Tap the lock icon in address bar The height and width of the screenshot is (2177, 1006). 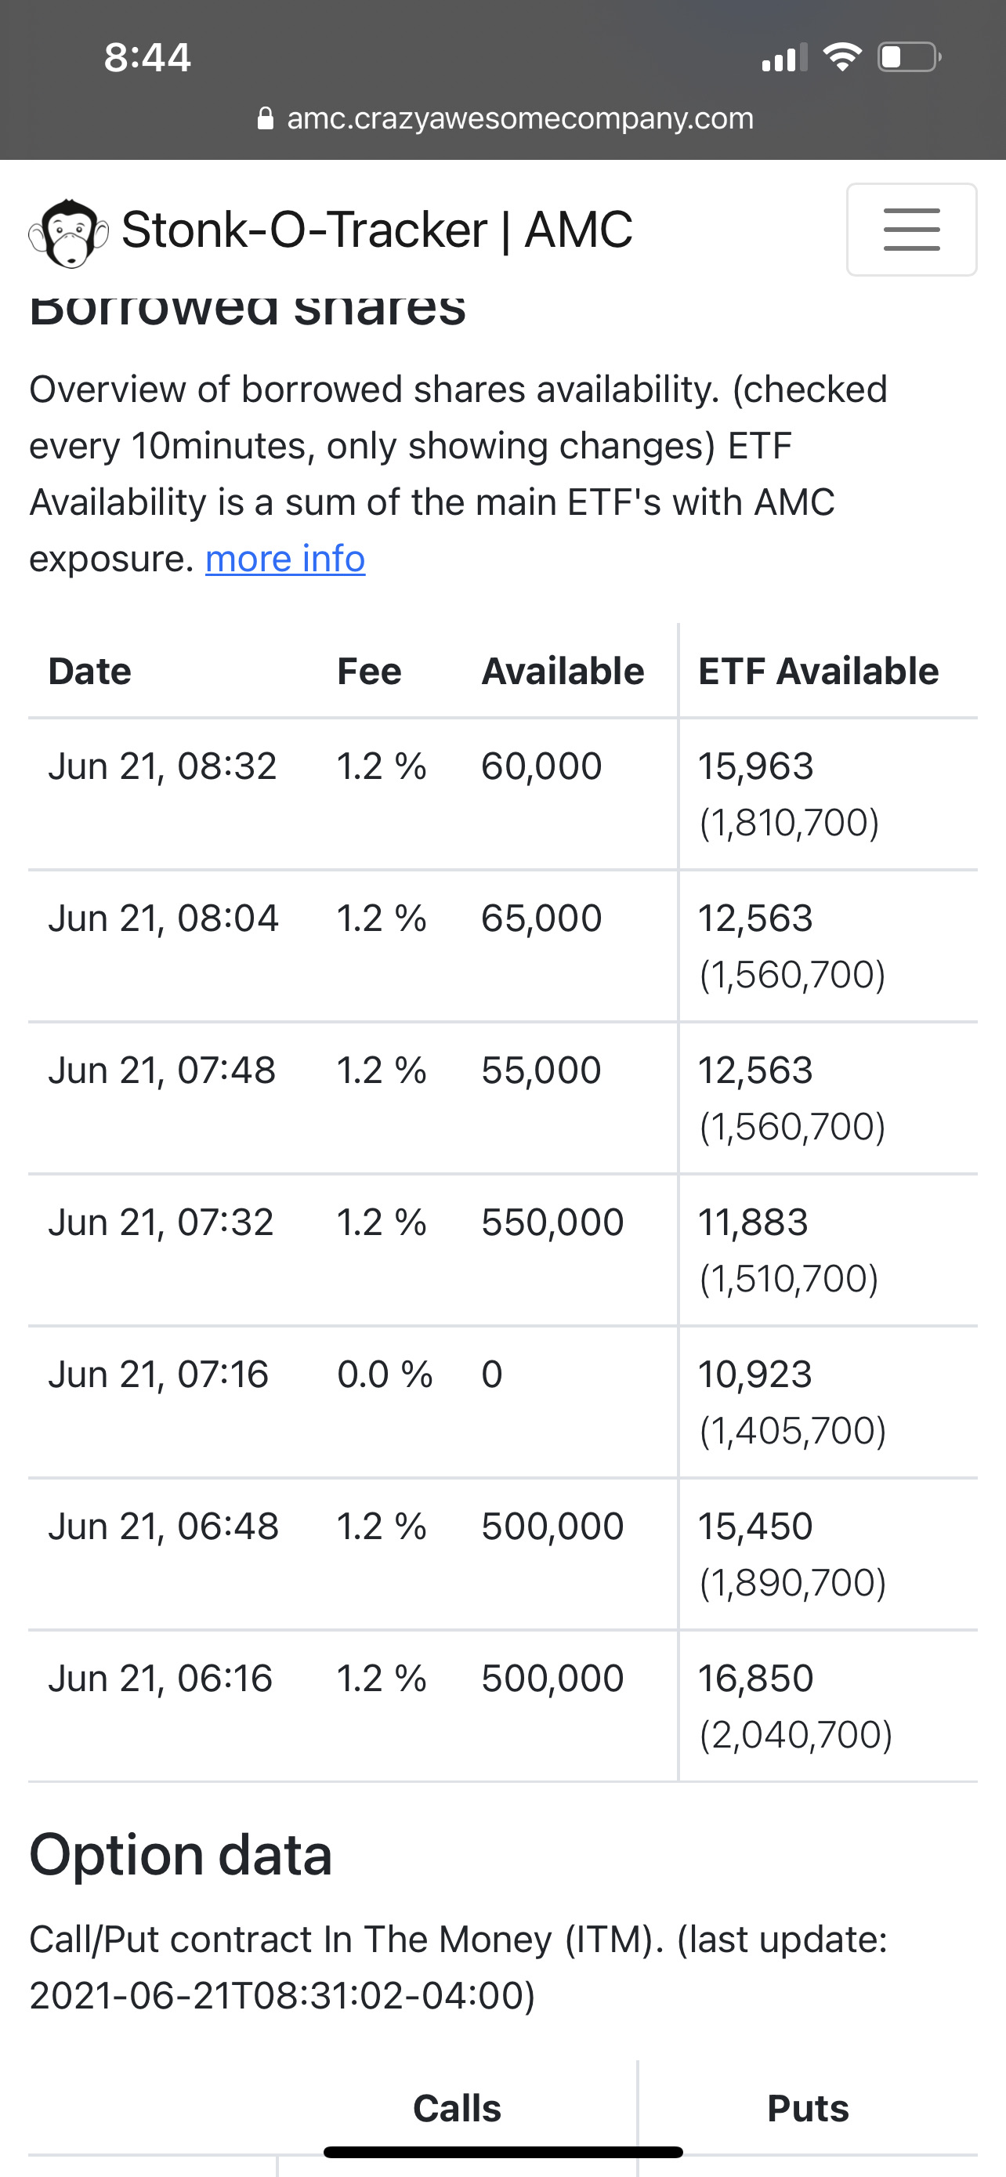pyautogui.click(x=264, y=118)
